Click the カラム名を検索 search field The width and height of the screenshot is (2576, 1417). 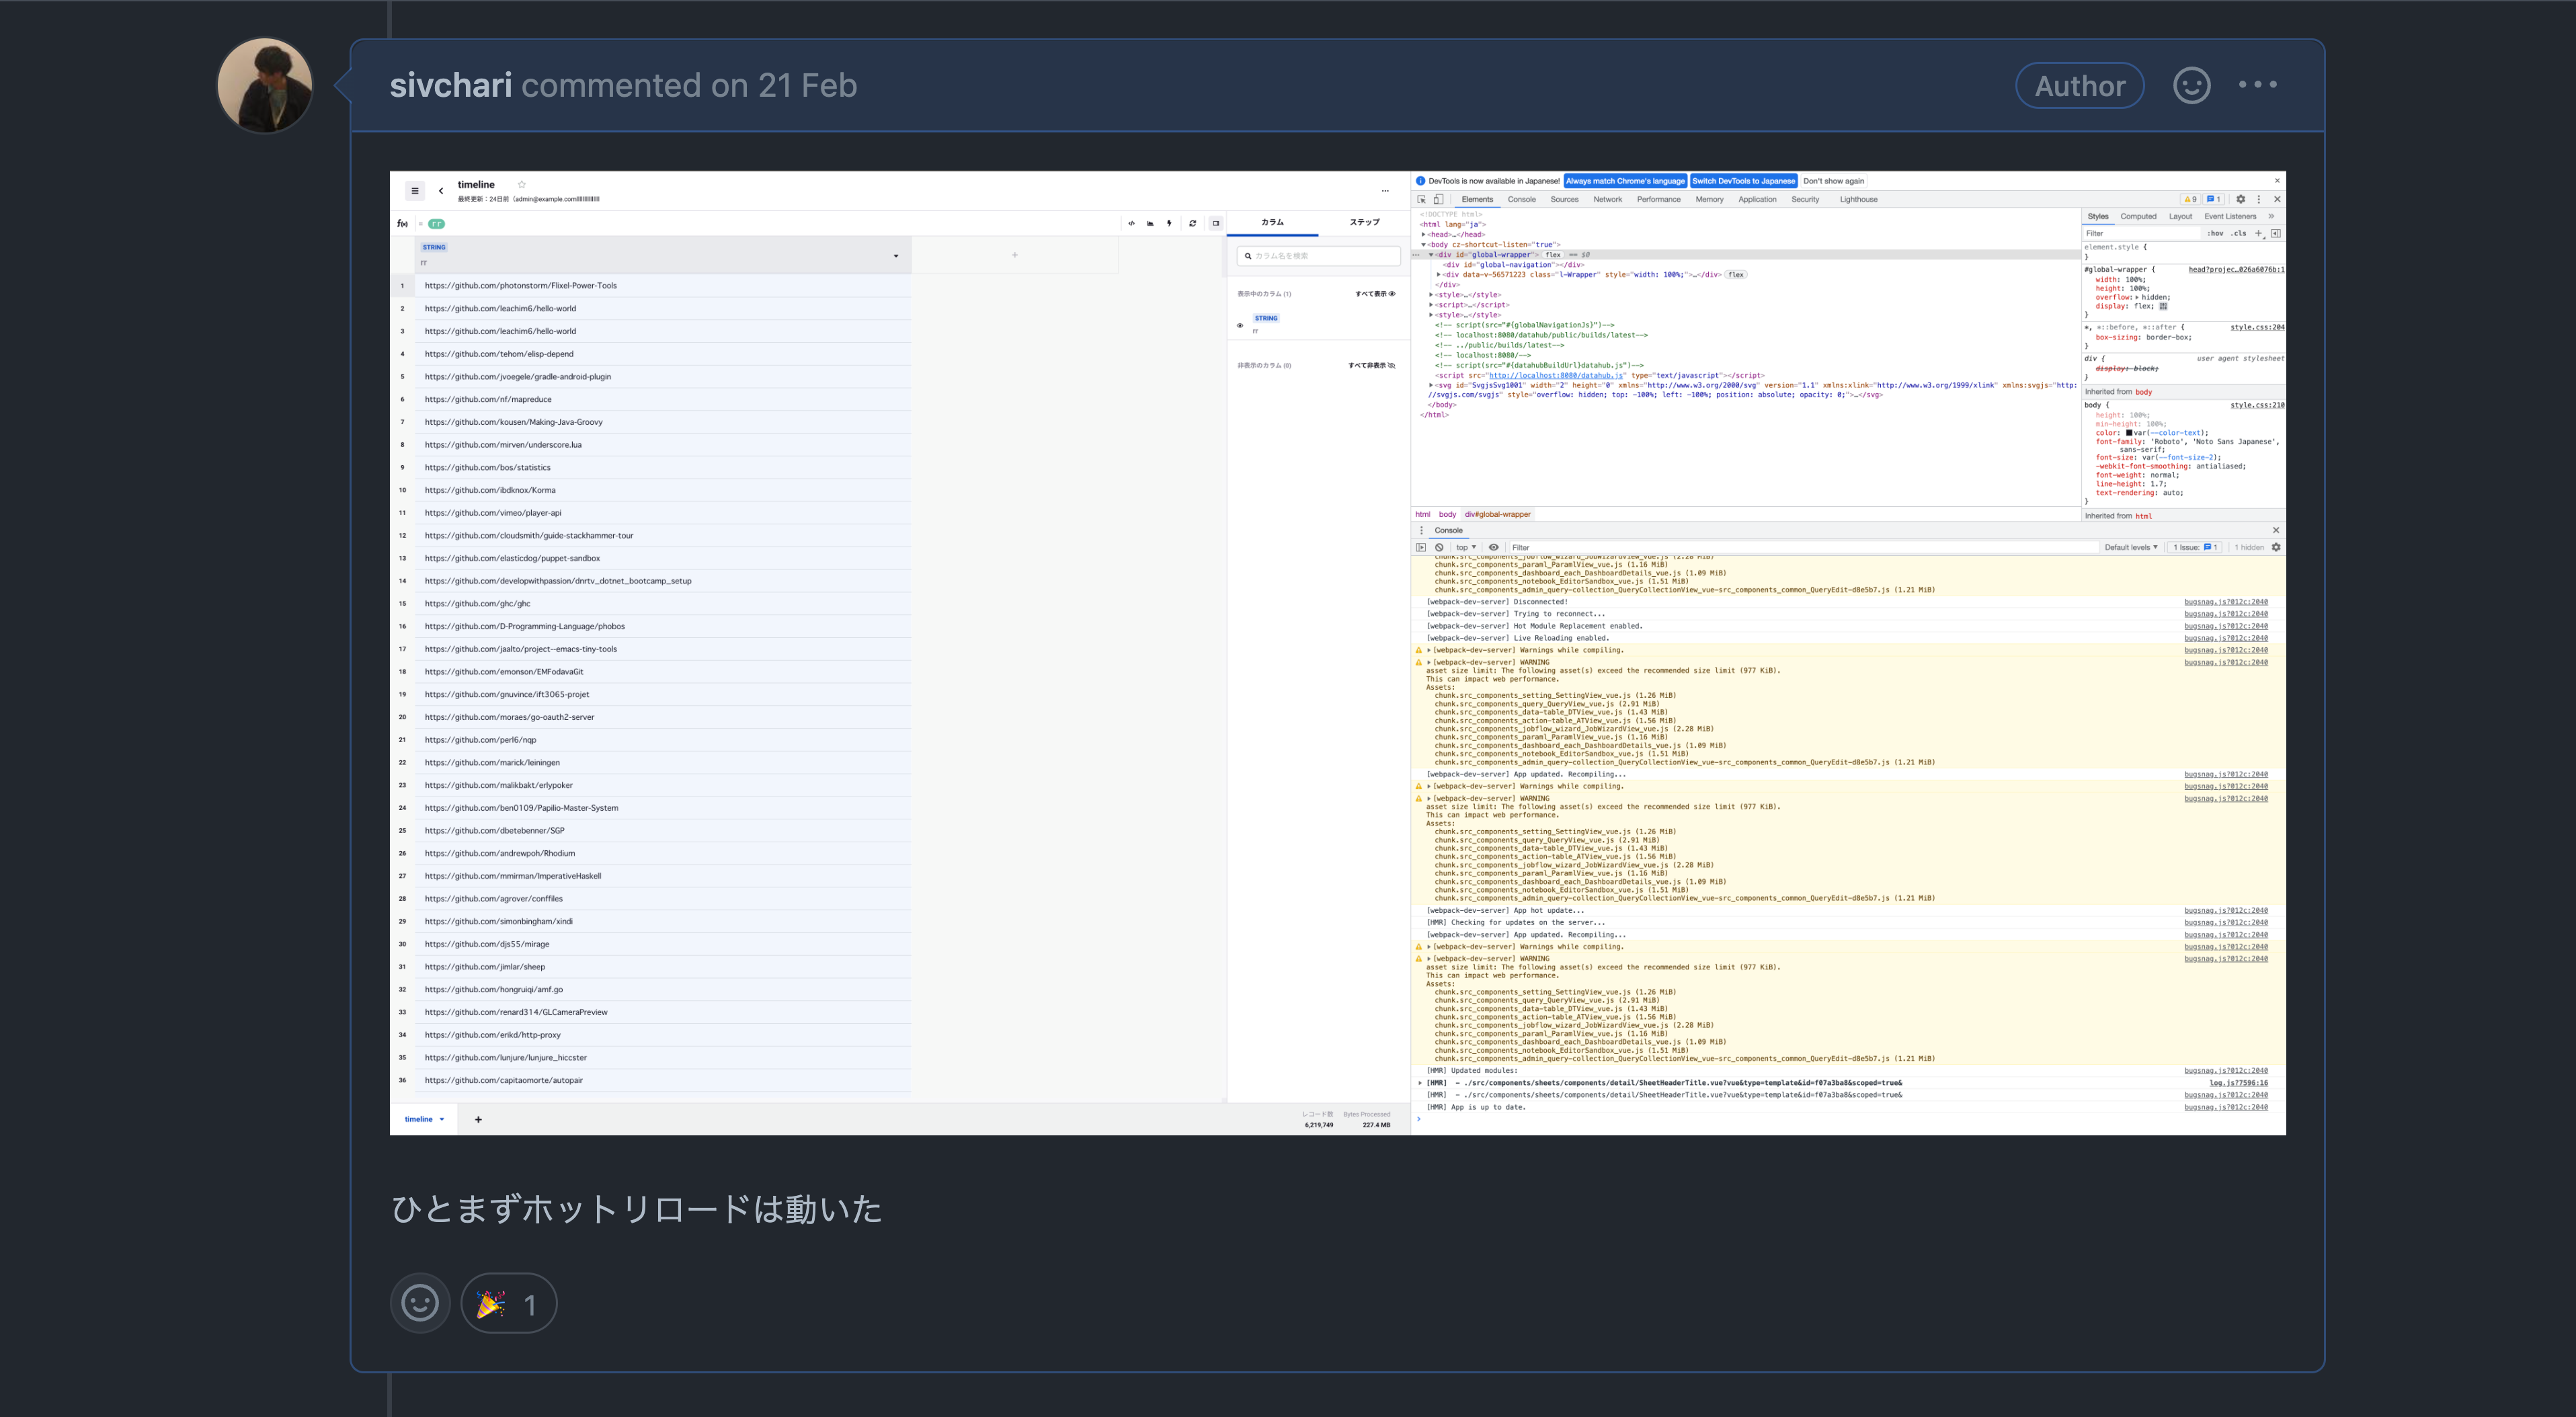click(x=1318, y=256)
